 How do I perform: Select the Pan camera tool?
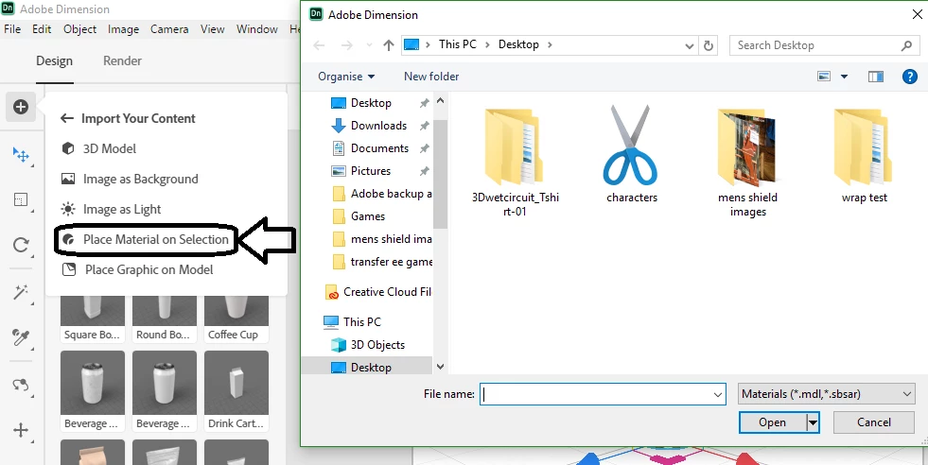coord(21,430)
